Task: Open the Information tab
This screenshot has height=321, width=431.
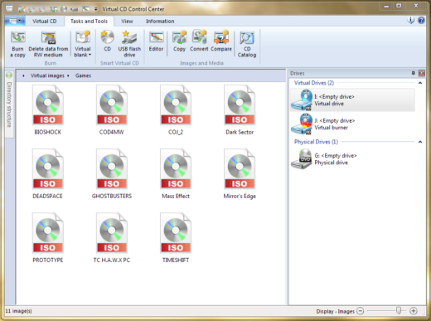Action: (x=160, y=21)
